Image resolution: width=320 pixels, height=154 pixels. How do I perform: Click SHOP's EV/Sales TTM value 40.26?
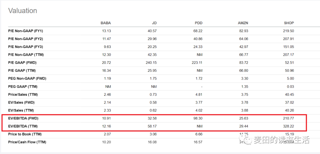(290, 110)
